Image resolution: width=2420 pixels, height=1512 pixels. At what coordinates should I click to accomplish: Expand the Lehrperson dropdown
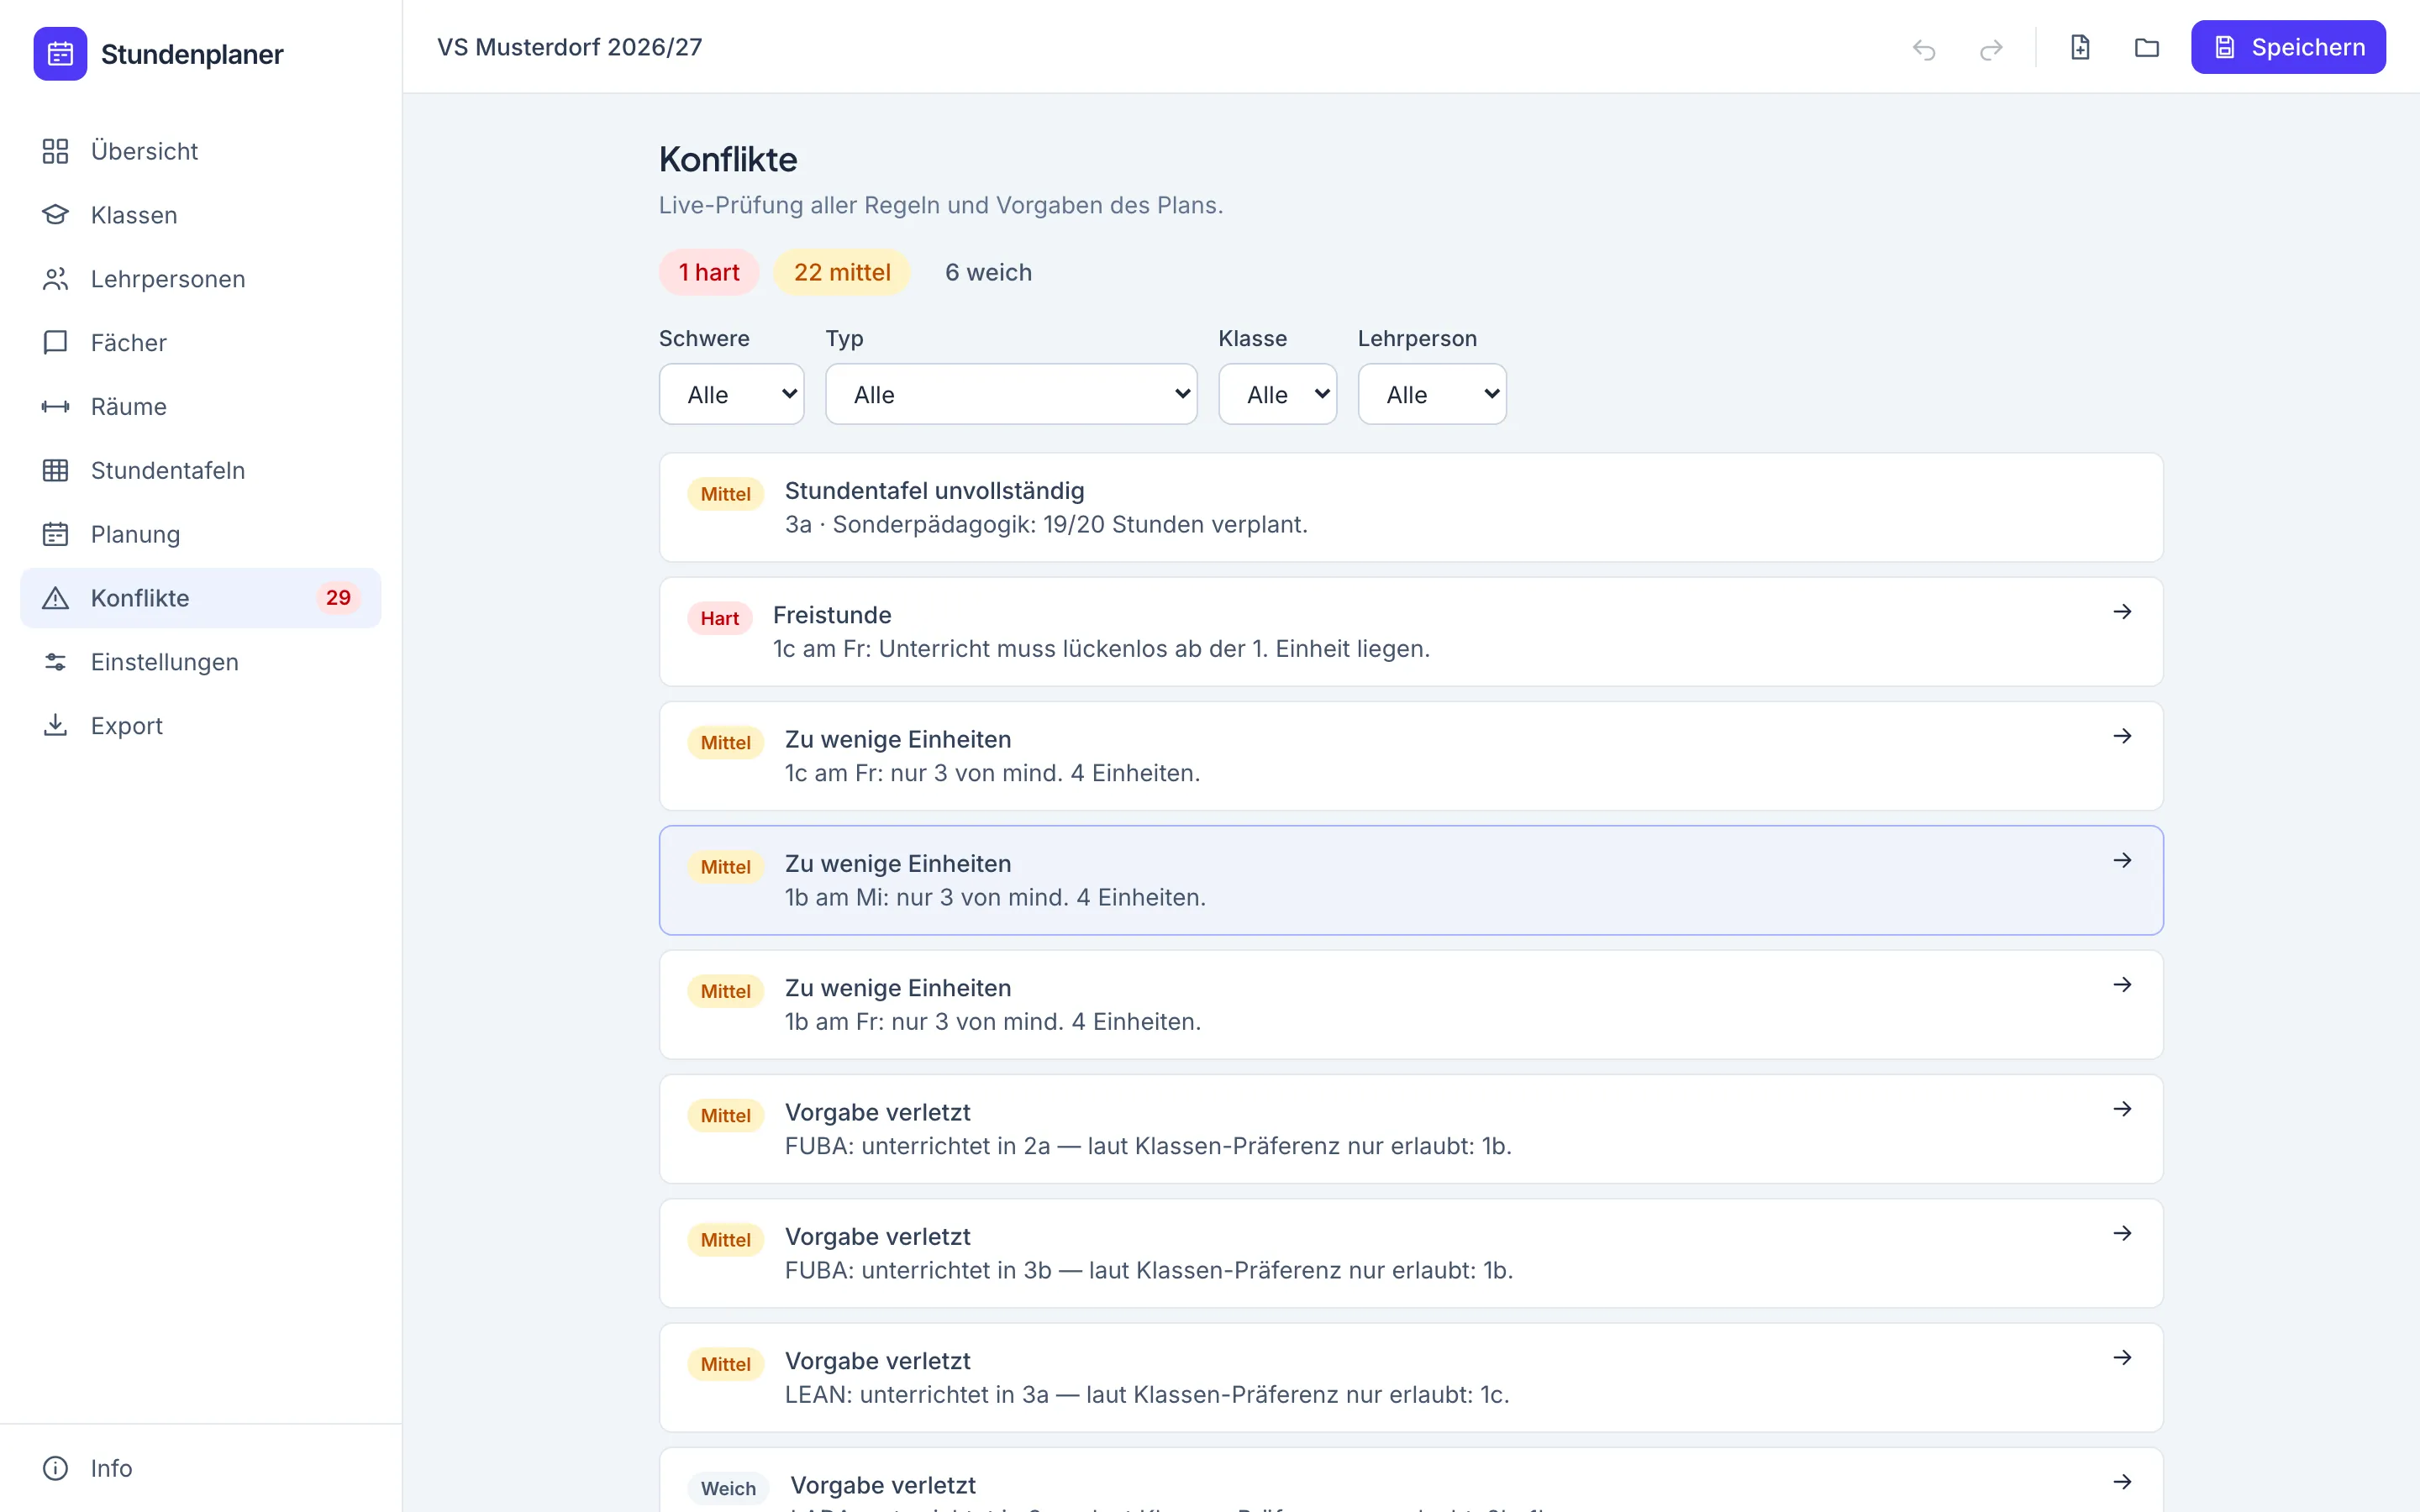1432,394
